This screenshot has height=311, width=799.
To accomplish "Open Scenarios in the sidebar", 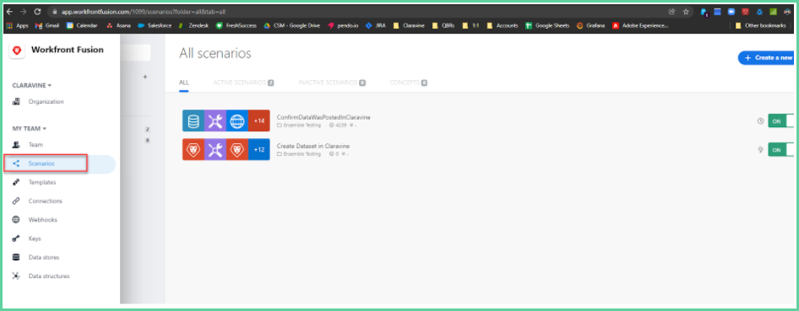I will coord(60,164).
